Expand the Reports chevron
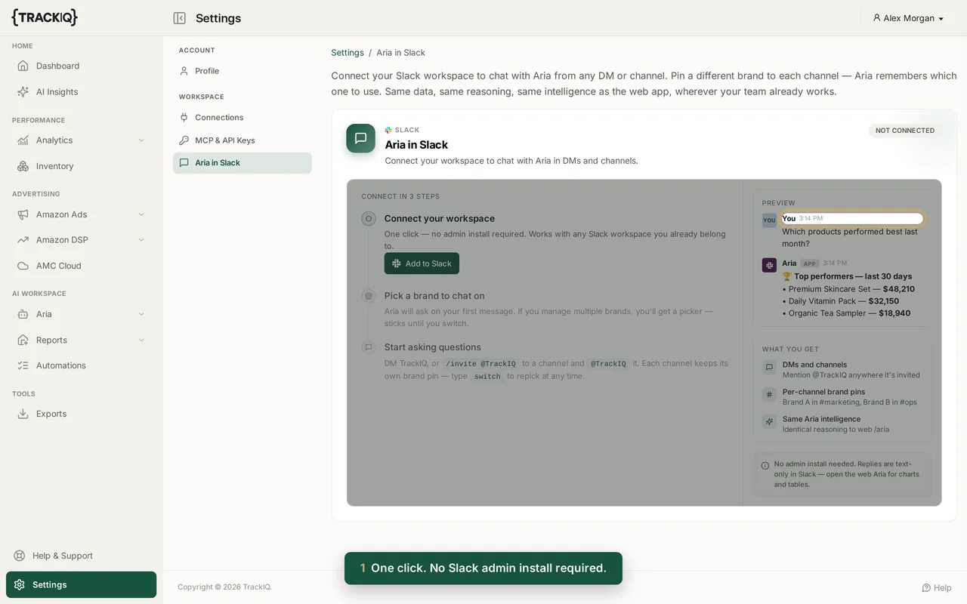This screenshot has width=967, height=604. (141, 340)
